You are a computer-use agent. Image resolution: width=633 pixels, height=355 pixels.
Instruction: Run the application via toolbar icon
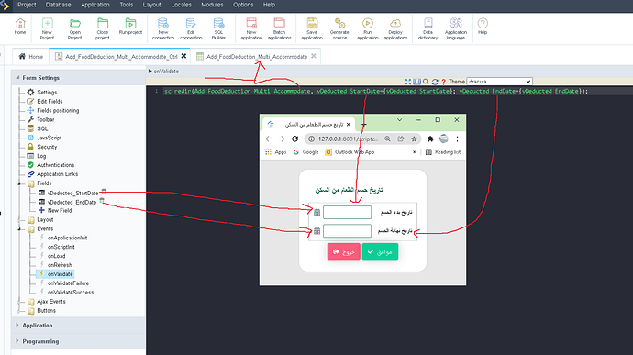[x=367, y=28]
